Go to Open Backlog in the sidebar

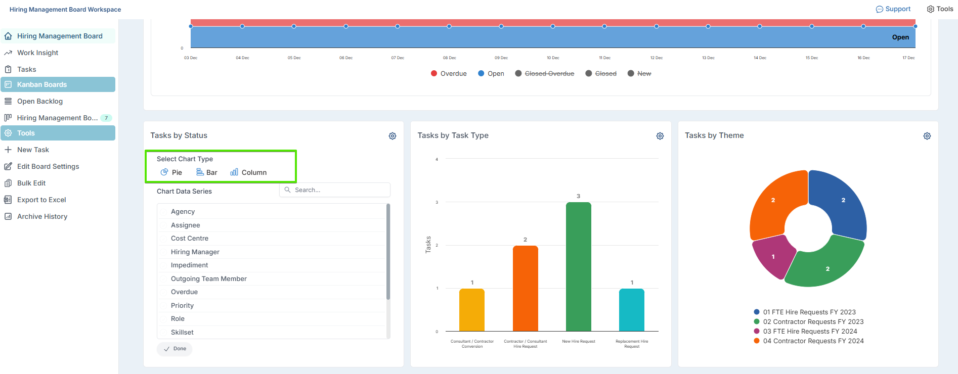tap(39, 101)
